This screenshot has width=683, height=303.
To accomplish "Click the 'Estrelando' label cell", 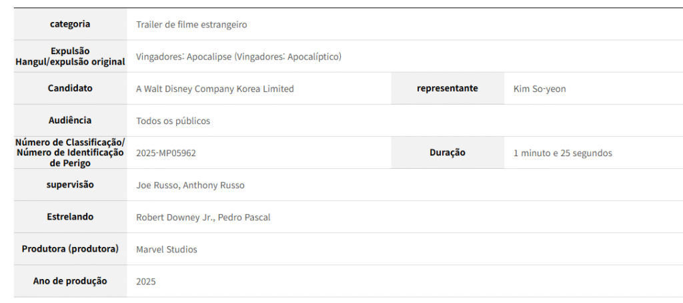I will (x=70, y=216).
